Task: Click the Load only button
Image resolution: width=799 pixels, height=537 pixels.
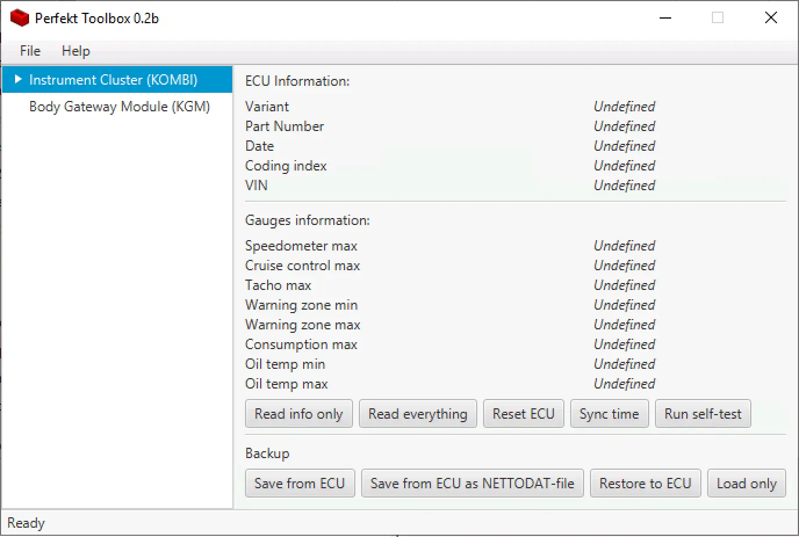Action: click(x=746, y=483)
